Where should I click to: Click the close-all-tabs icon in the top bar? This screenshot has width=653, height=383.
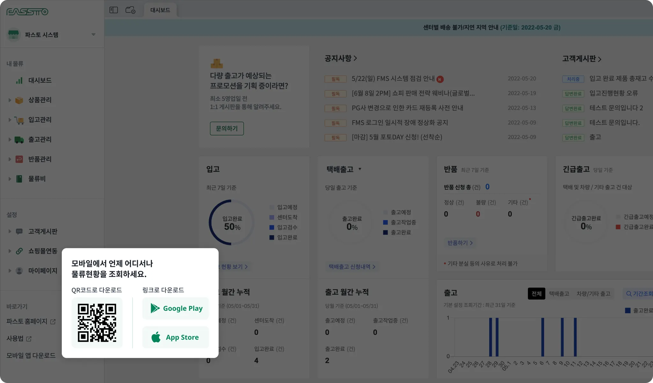click(130, 10)
